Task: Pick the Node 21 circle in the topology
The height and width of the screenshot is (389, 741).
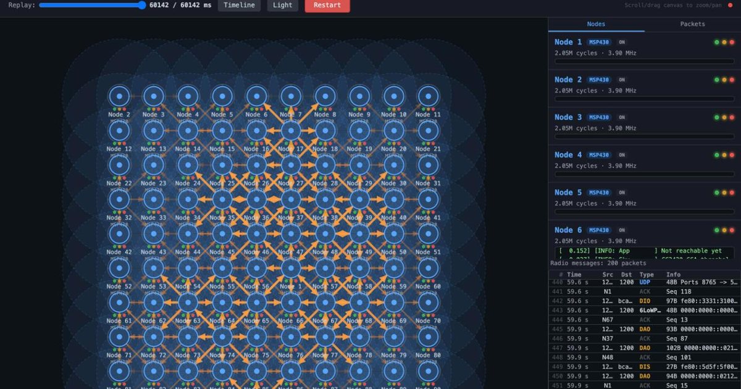Action: 428,131
